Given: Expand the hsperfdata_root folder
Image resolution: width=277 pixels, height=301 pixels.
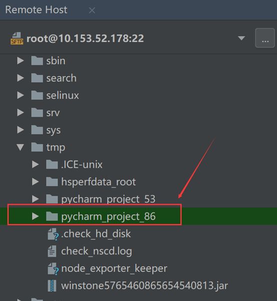Looking at the screenshot, I should pyautogui.click(x=35, y=182).
